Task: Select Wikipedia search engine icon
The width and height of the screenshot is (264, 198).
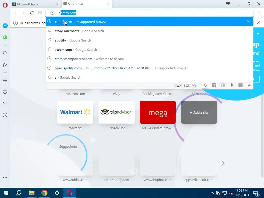Action: (x=249, y=85)
